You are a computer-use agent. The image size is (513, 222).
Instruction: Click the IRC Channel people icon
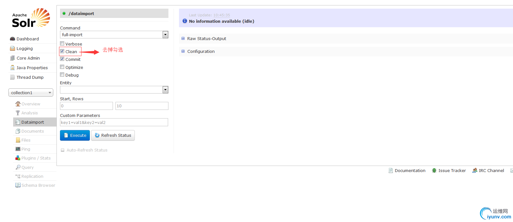click(x=475, y=170)
